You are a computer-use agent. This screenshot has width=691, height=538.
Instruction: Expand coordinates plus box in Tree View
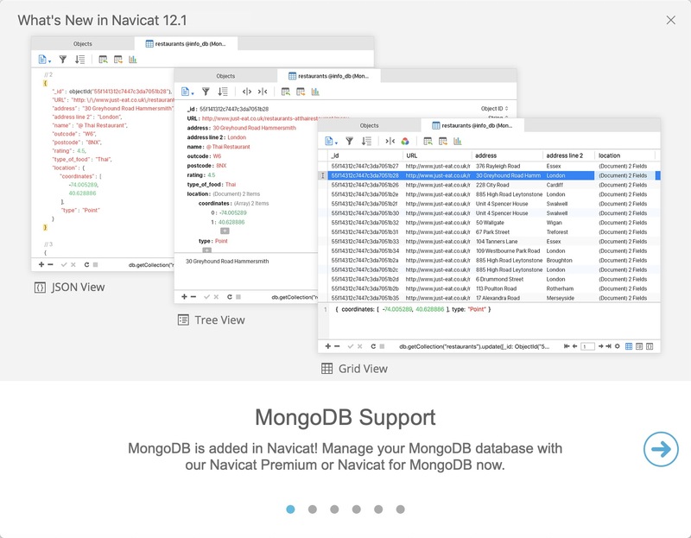click(225, 231)
